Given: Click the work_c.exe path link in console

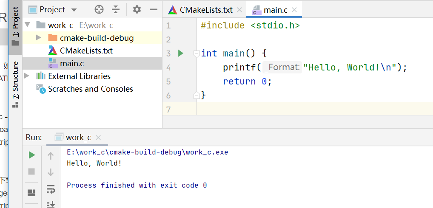Looking at the screenshot, I should pyautogui.click(x=147, y=152).
